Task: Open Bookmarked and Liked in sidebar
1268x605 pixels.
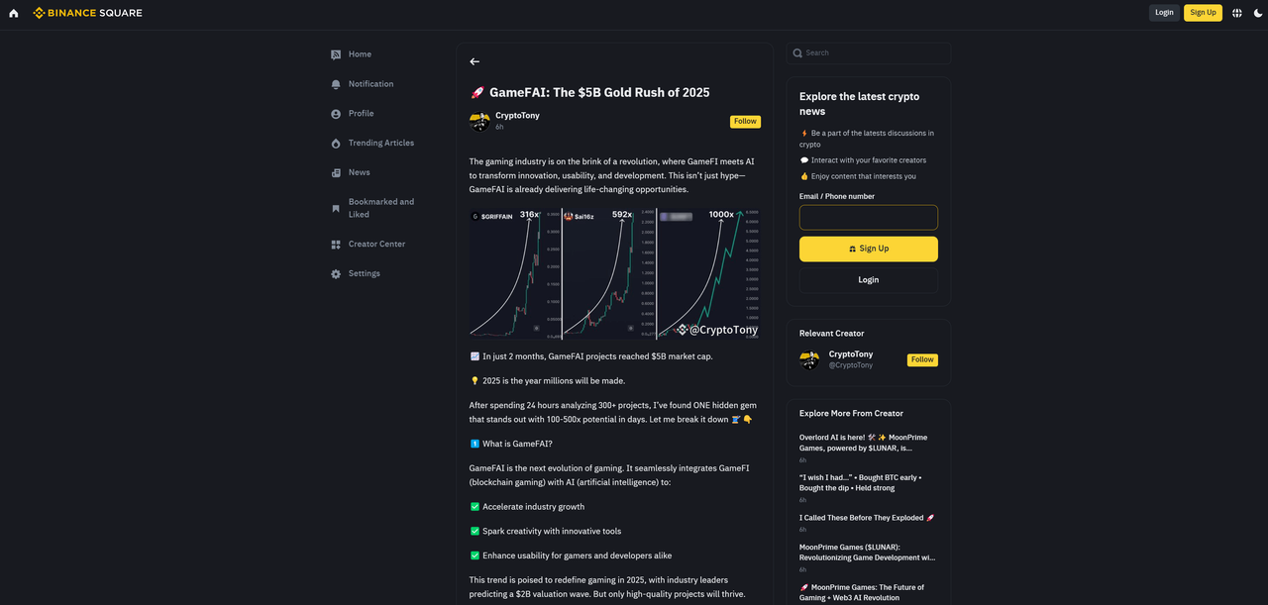Action: pyautogui.click(x=379, y=208)
